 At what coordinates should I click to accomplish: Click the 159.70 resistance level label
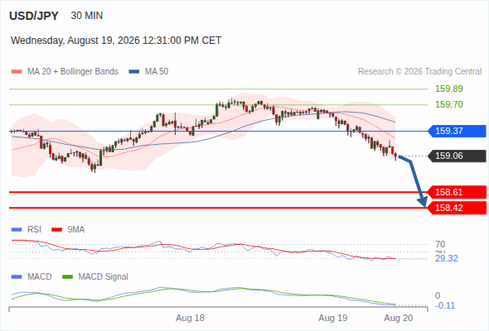448,104
